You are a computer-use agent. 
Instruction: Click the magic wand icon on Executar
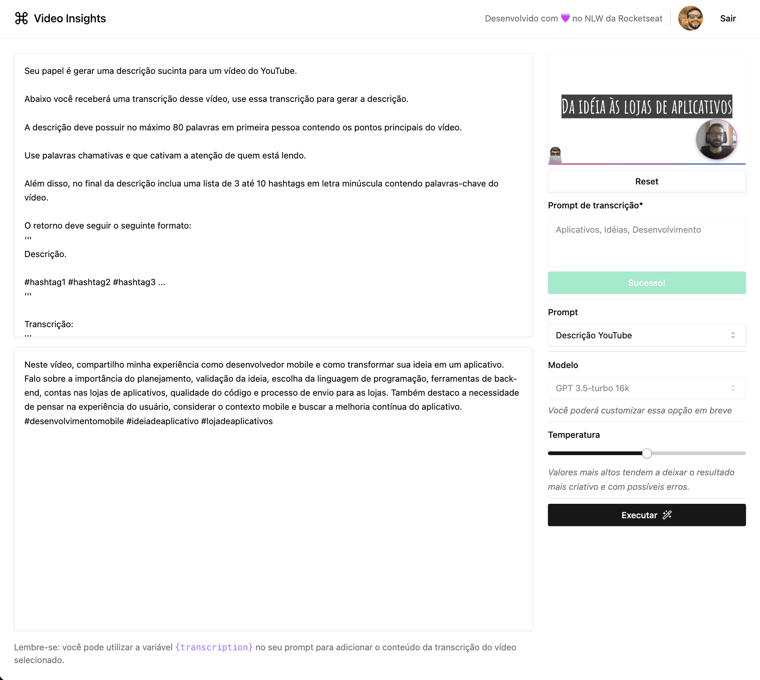(x=667, y=515)
